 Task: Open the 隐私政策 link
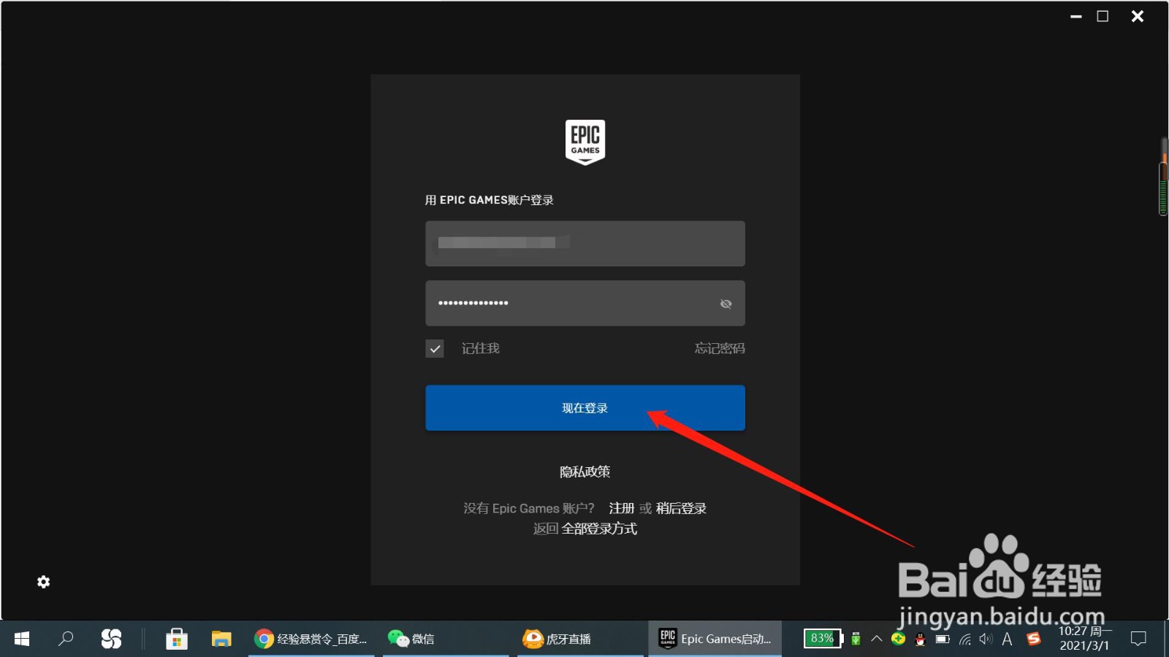(x=585, y=472)
